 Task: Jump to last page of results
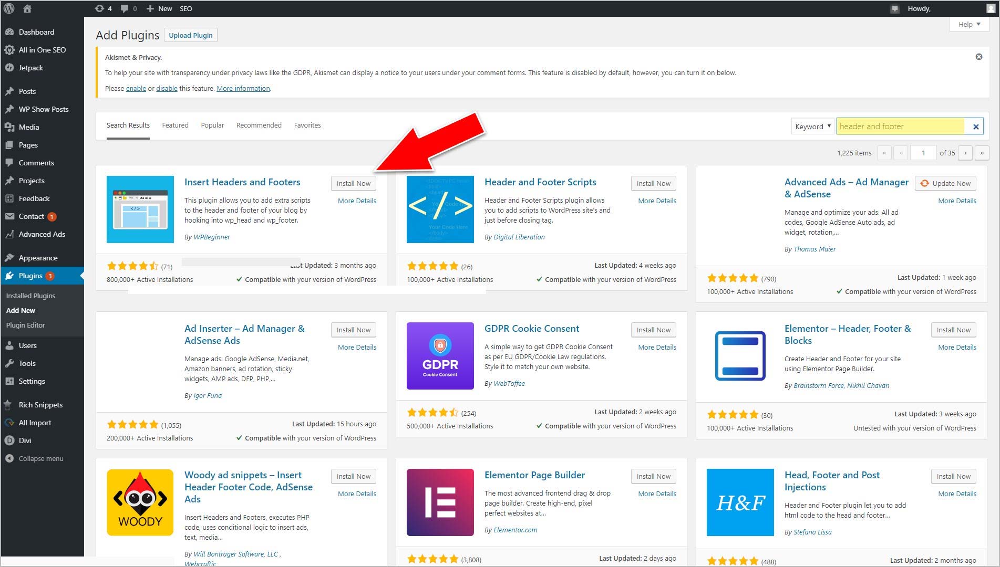coord(982,153)
